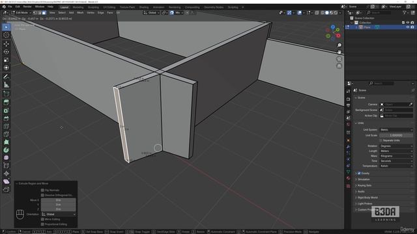The width and height of the screenshot is (417, 234).
Task: Select the Spin tool
Action: 6,150
